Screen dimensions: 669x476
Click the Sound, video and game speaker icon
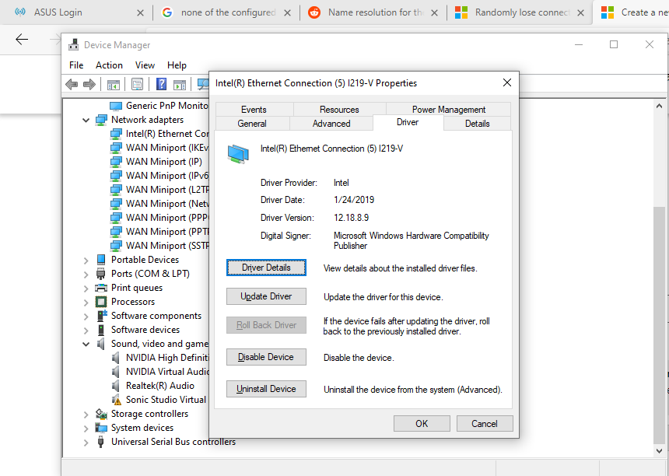pyautogui.click(x=101, y=344)
